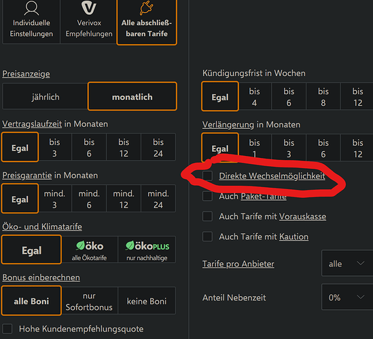Viewport: 373px width, 339px height.
Task: Select Vertragslaufzeit bis 24 months
Action: pos(158,147)
